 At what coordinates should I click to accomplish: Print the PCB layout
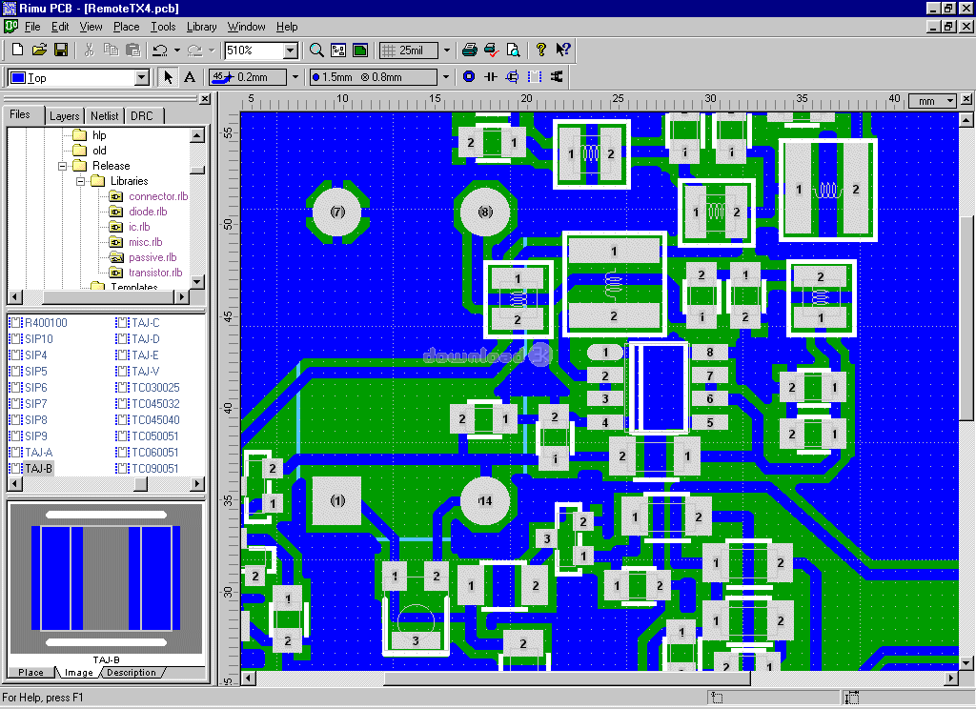coord(470,50)
